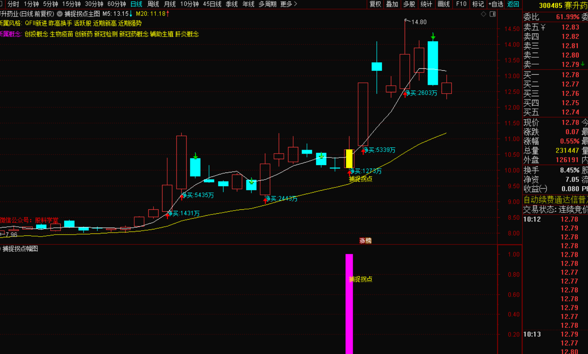Screen dimensions: 588x354
Task: Click the red arrow at 净买:2603万
Action: coord(405,94)
